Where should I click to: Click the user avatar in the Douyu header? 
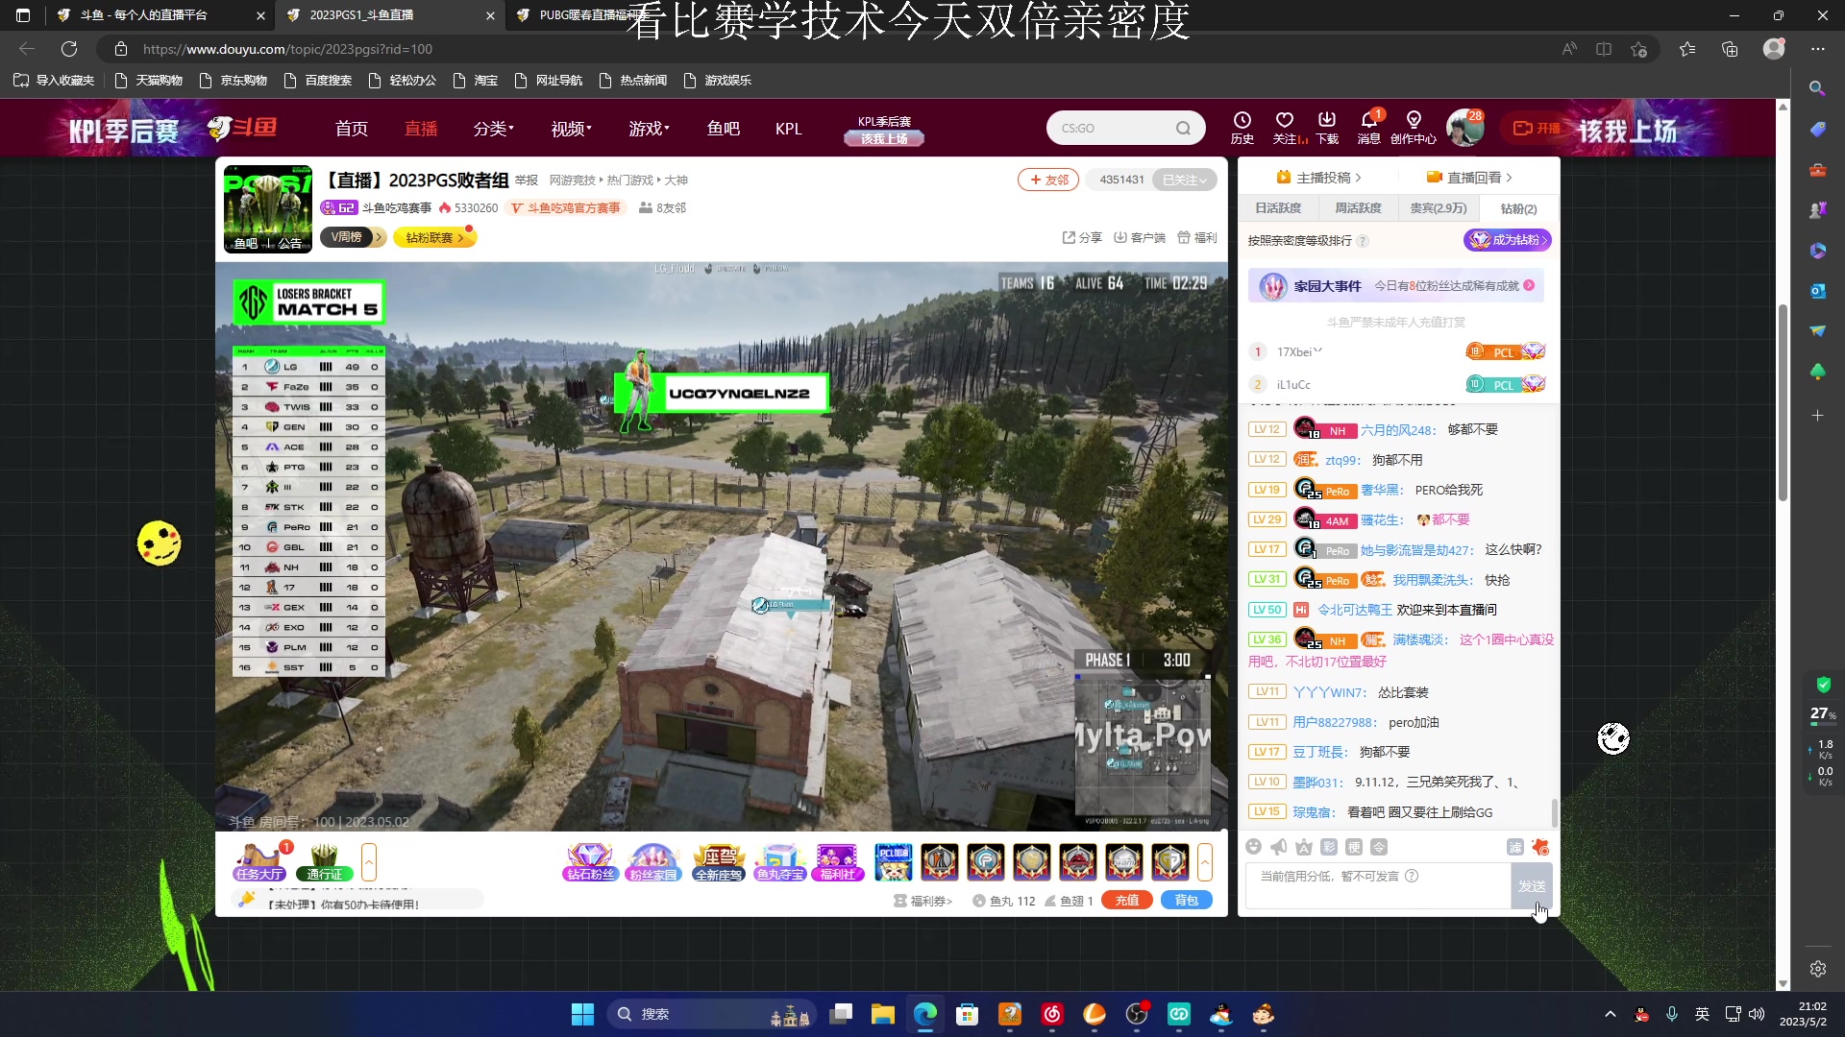click(1464, 128)
